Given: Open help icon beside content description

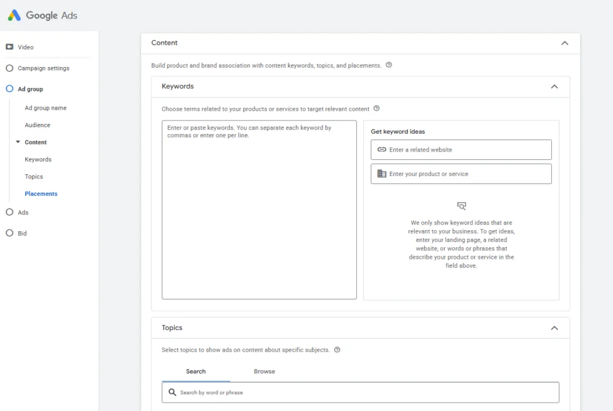Looking at the screenshot, I should (389, 65).
